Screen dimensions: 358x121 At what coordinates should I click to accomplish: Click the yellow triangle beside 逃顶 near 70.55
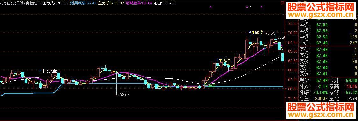pos(253,32)
